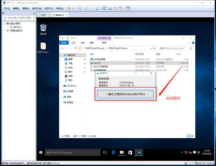Screen dimensions: 216x166
Task: Open the 文件 menu in VMware
Action: pos(7,9)
